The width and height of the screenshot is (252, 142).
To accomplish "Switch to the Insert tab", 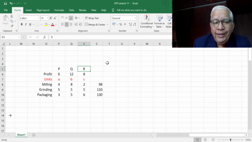I will [x=29, y=10].
